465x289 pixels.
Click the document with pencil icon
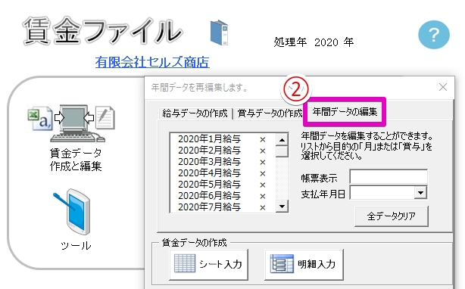pos(105,117)
